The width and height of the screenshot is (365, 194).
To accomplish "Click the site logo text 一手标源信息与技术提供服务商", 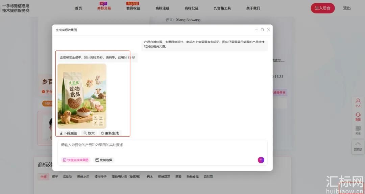I will (16, 8).
